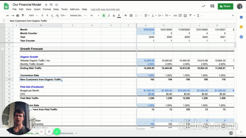The width and height of the screenshot is (246, 138).
Task: Open the text wrapping dropdown
Action: click(161, 15)
